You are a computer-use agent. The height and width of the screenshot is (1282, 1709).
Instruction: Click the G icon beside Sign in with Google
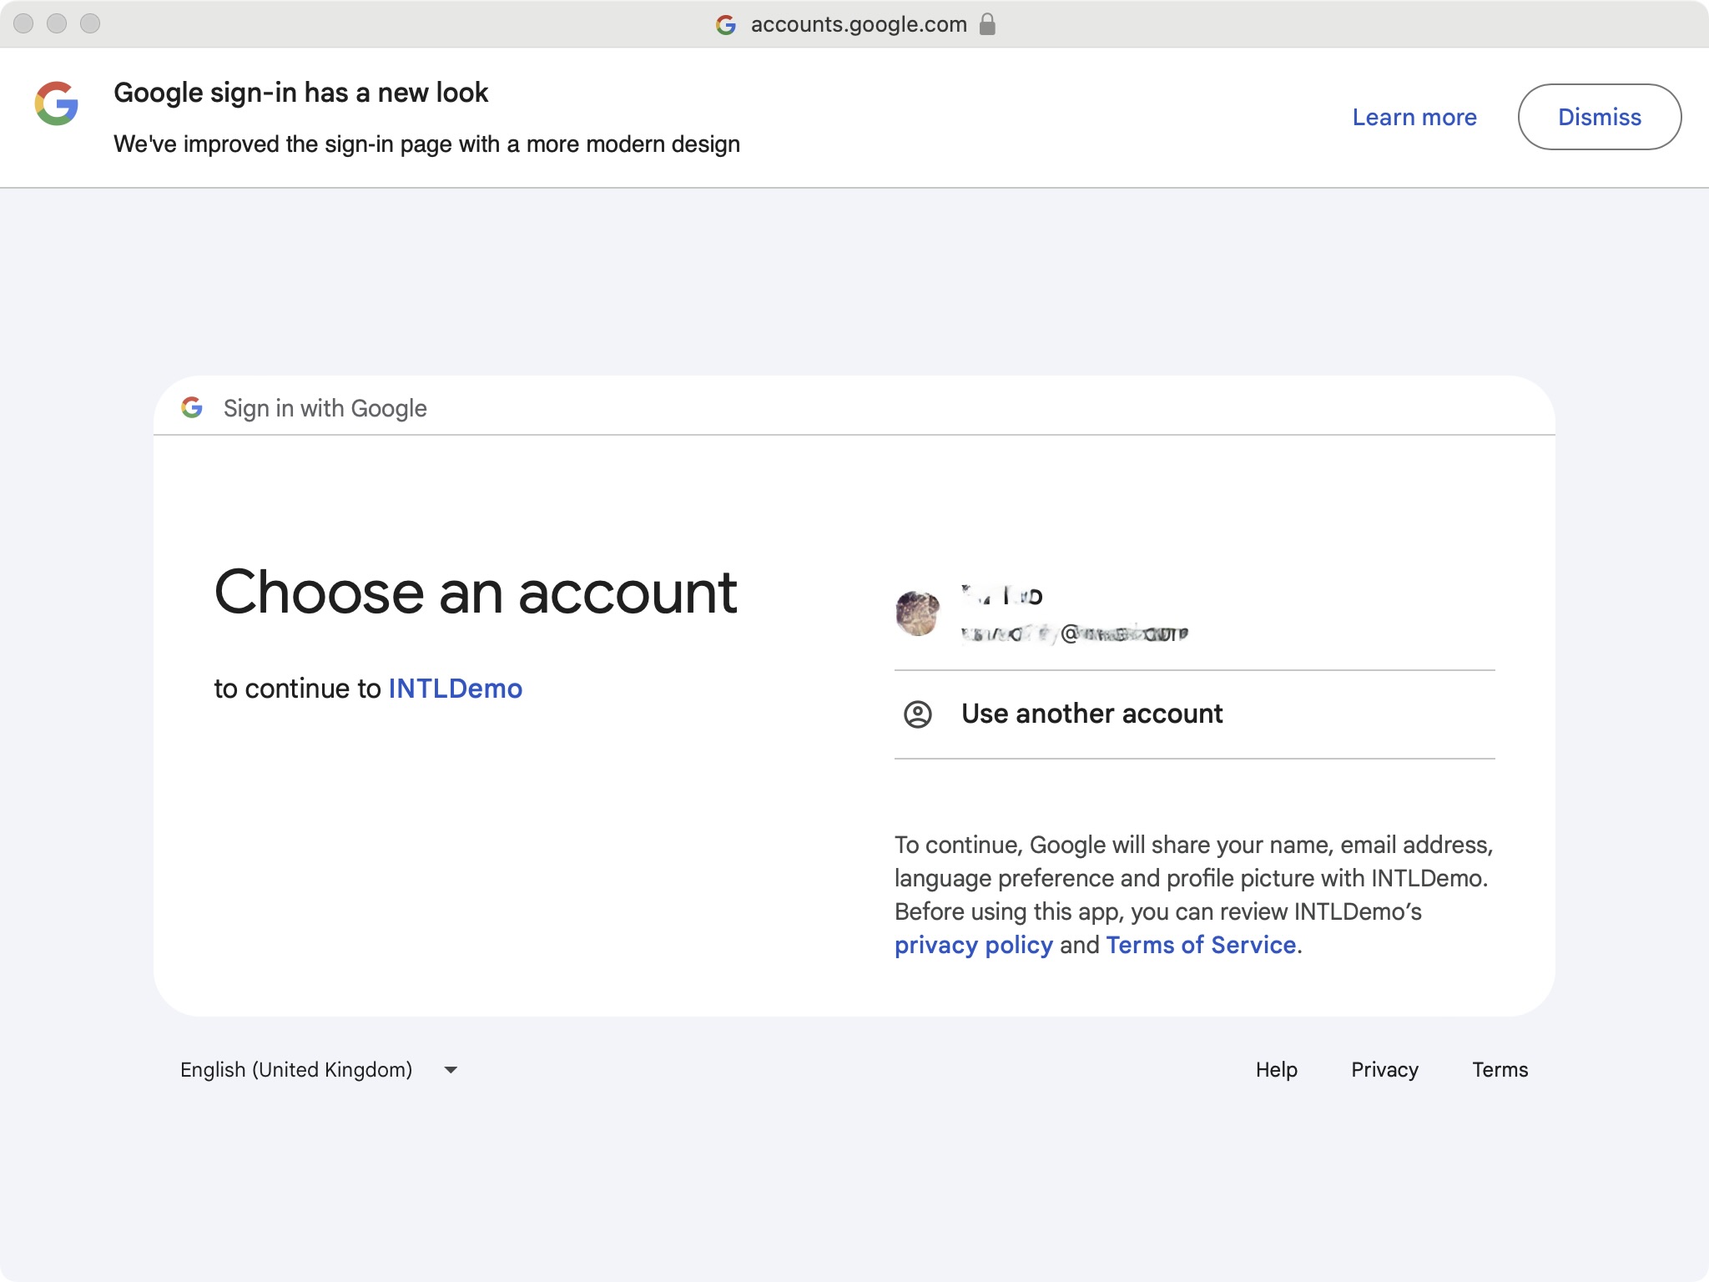[191, 408]
